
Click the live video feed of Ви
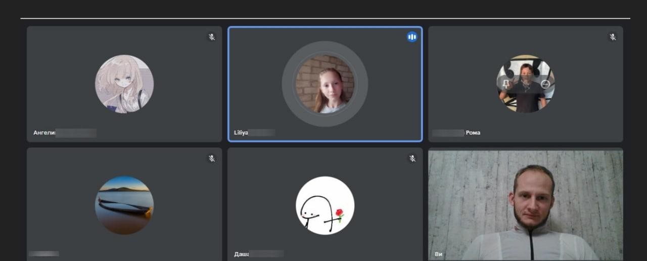click(526, 204)
